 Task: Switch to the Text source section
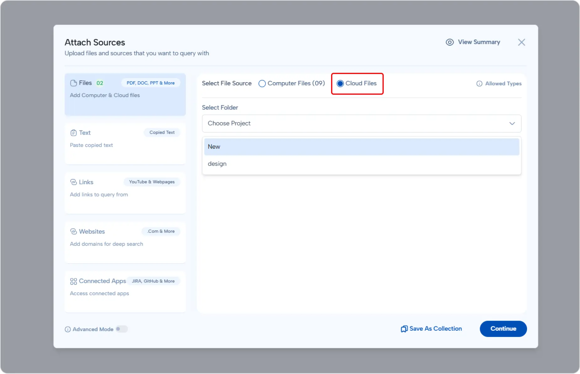[125, 144]
